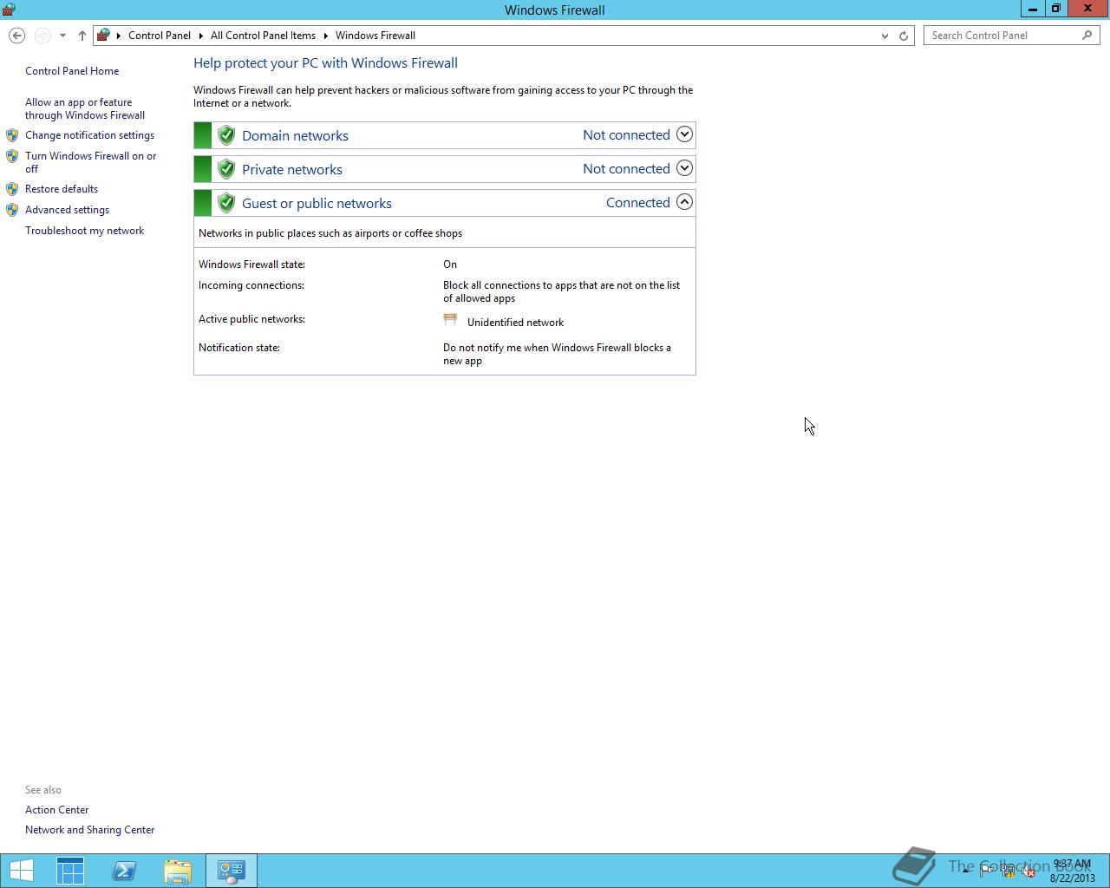Launch PowerShell from taskbar
Screen dimensions: 1110x888
[x=124, y=871]
